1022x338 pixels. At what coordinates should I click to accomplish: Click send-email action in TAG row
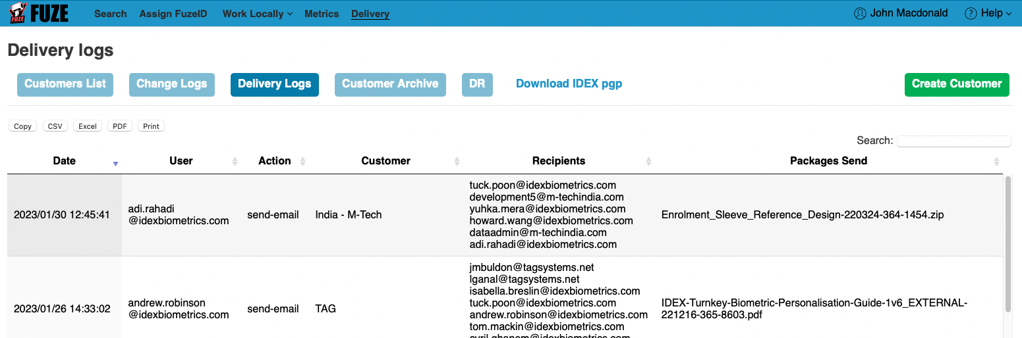click(x=273, y=308)
